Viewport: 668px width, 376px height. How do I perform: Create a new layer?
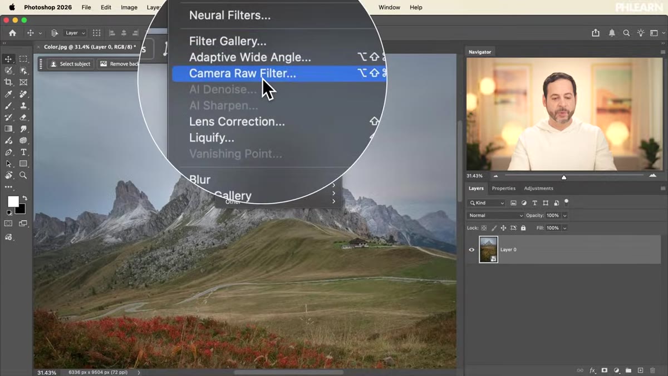click(x=641, y=370)
